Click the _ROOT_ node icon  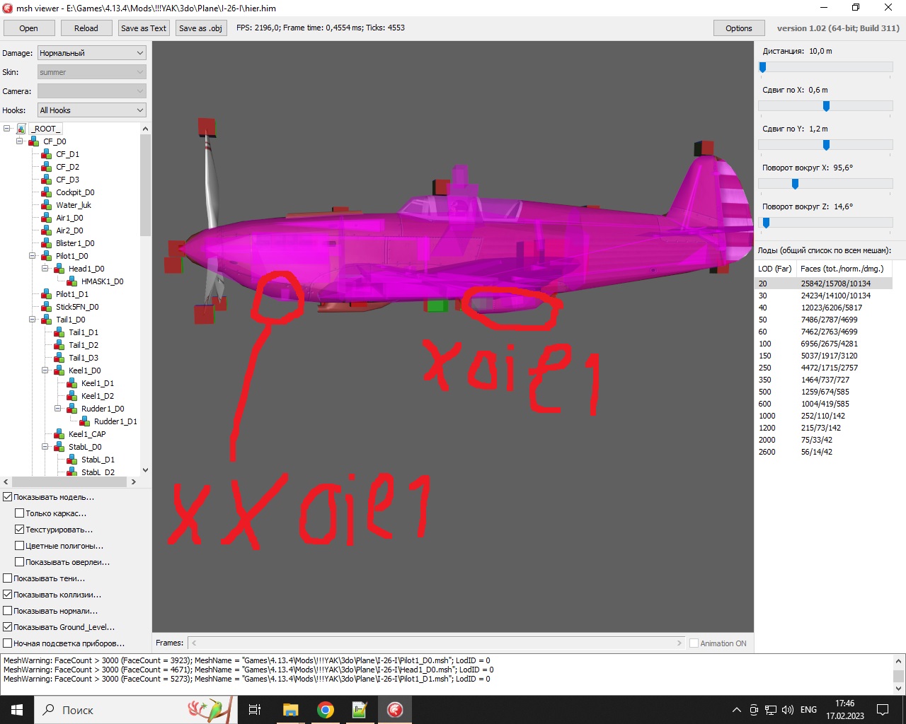point(21,129)
